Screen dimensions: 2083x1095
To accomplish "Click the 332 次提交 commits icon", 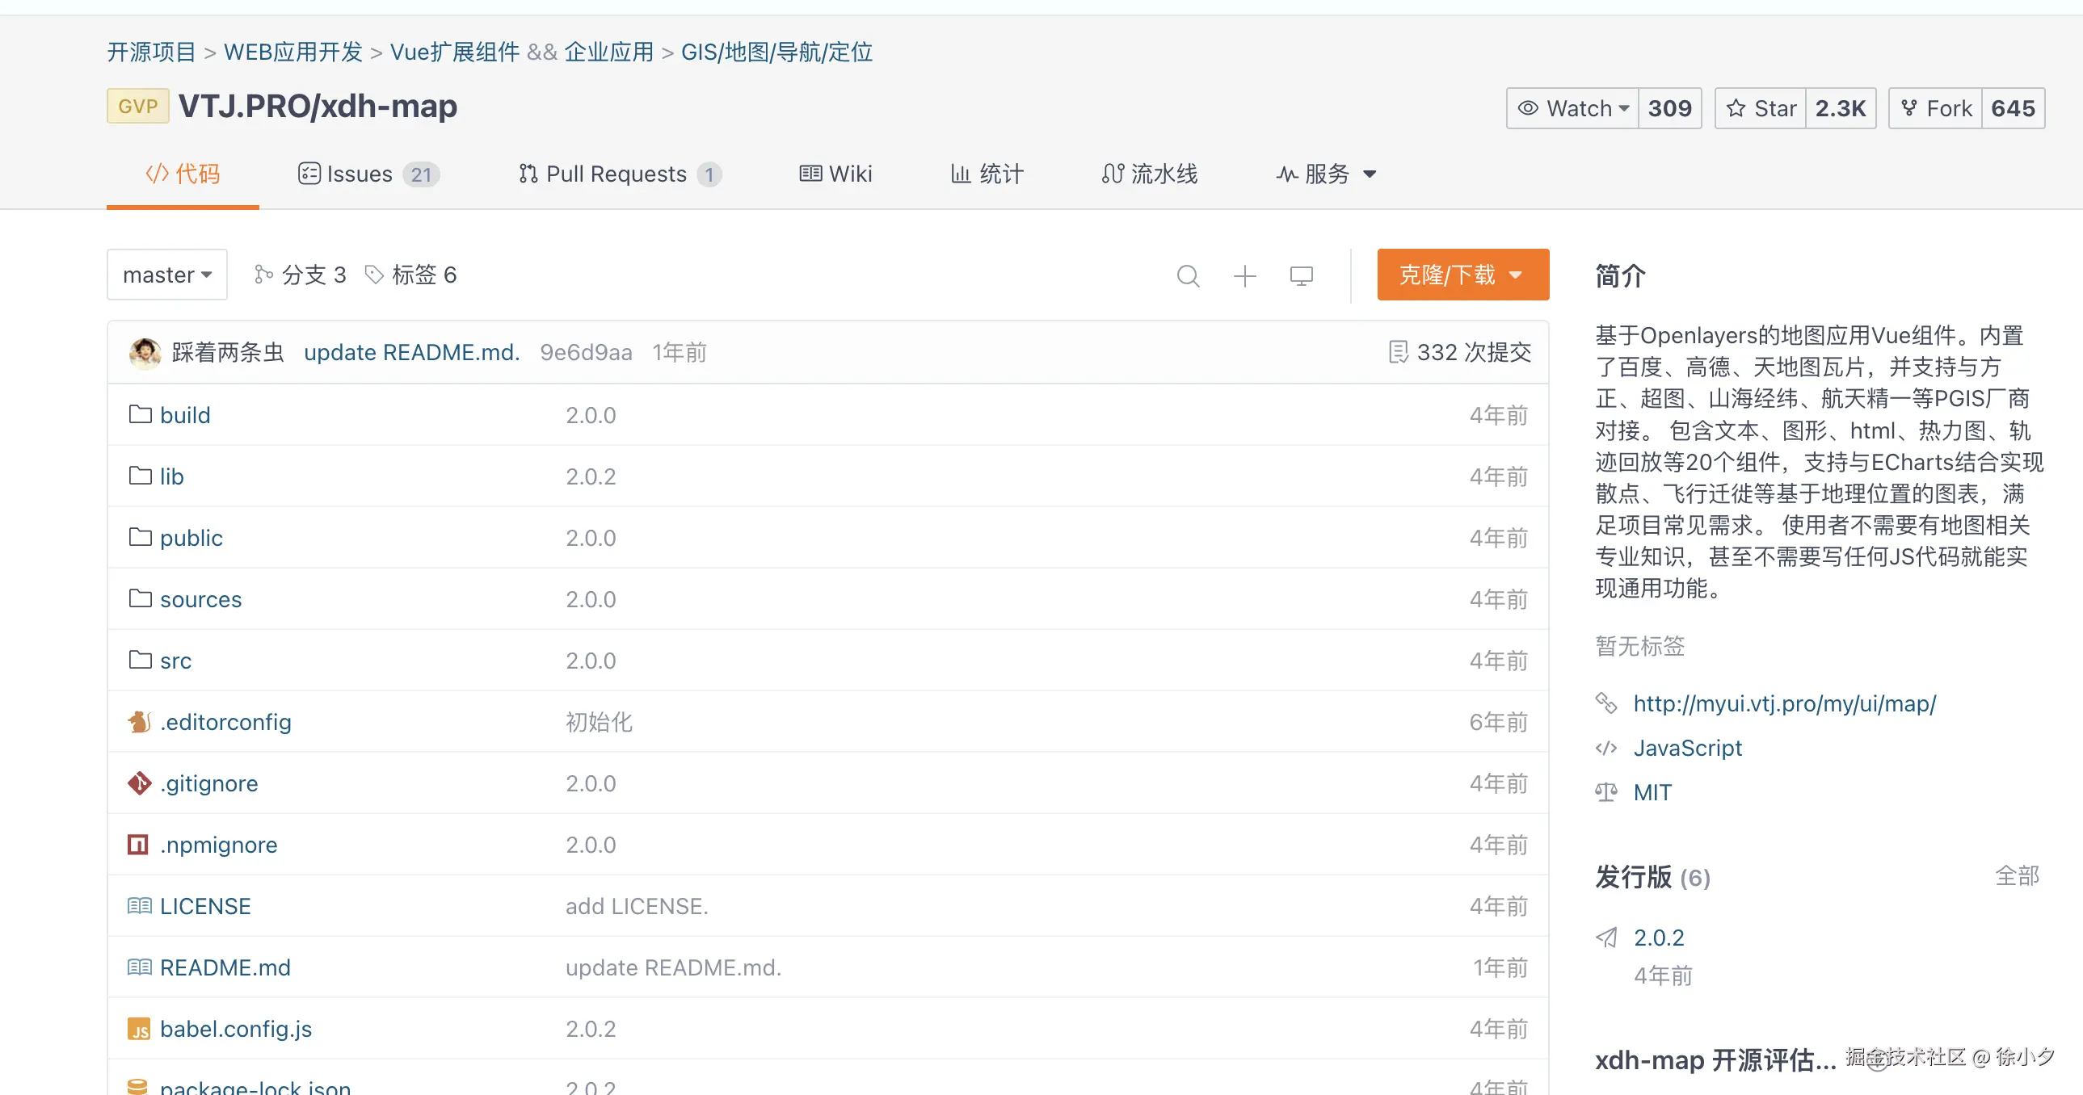I will pyautogui.click(x=1399, y=351).
